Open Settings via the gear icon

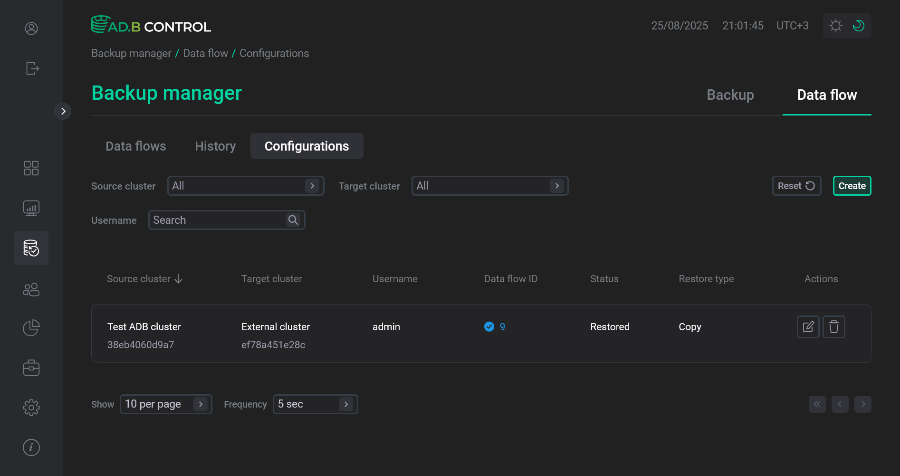point(31,407)
